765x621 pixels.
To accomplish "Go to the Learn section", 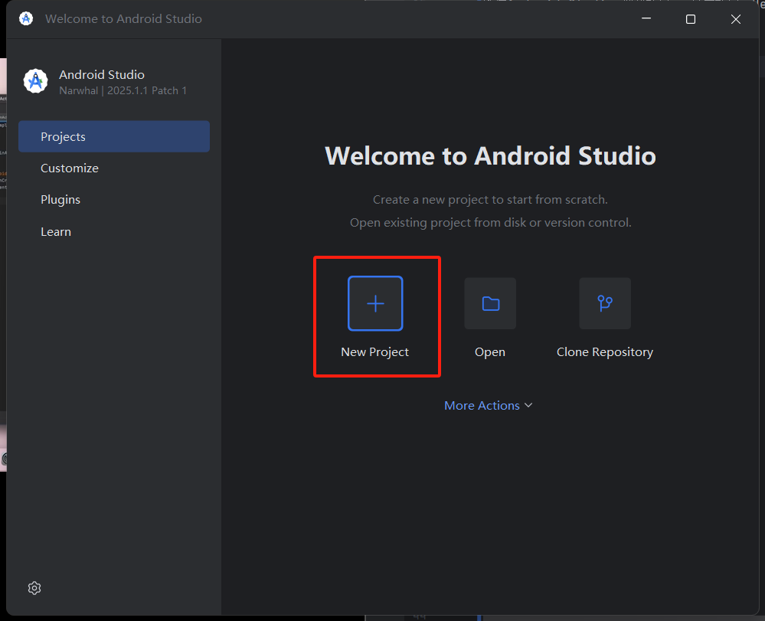I will coord(56,231).
